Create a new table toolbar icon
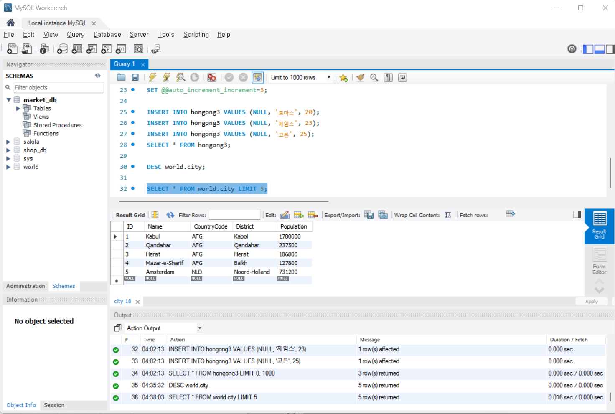 coord(77,49)
